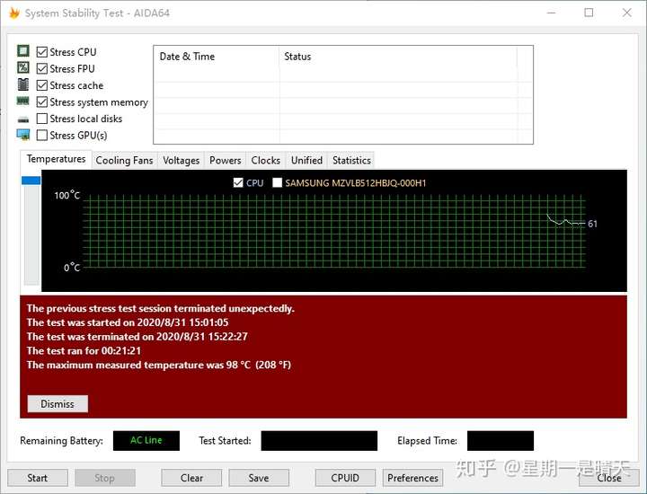Click the AC Line battery indicator
This screenshot has width=647, height=494.
tap(146, 440)
